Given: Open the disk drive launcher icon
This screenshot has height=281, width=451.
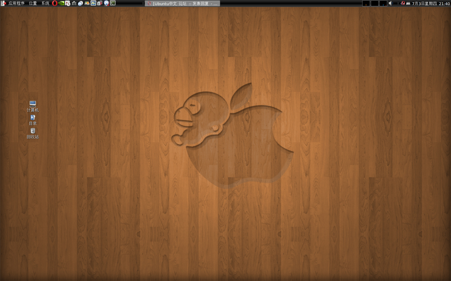Looking at the screenshot, I should (x=87, y=3).
